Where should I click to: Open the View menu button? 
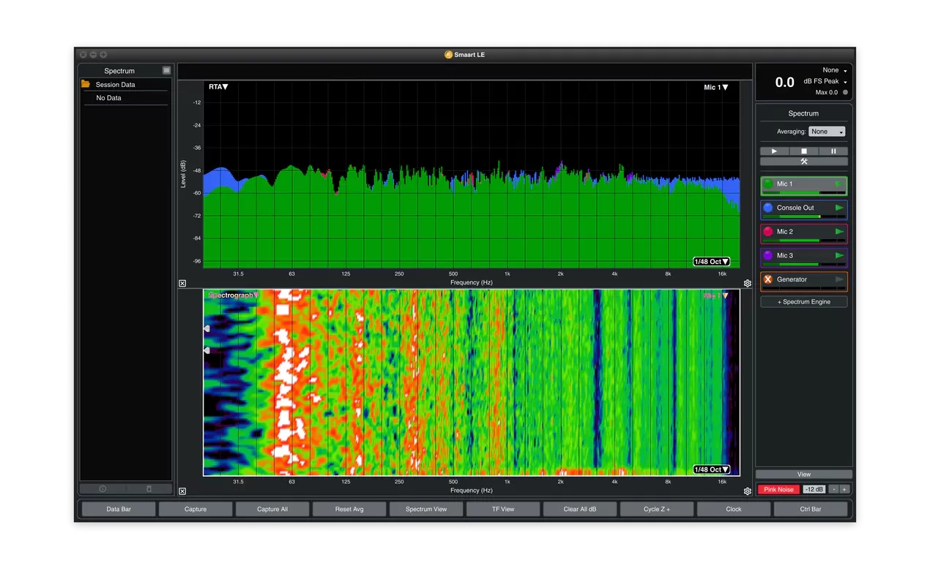click(x=803, y=475)
